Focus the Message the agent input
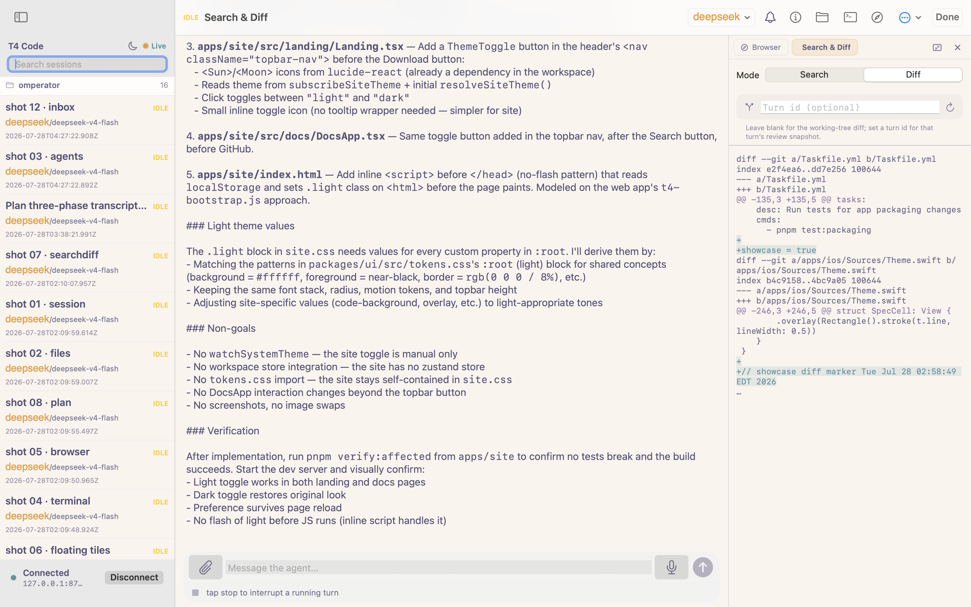 tap(438, 568)
